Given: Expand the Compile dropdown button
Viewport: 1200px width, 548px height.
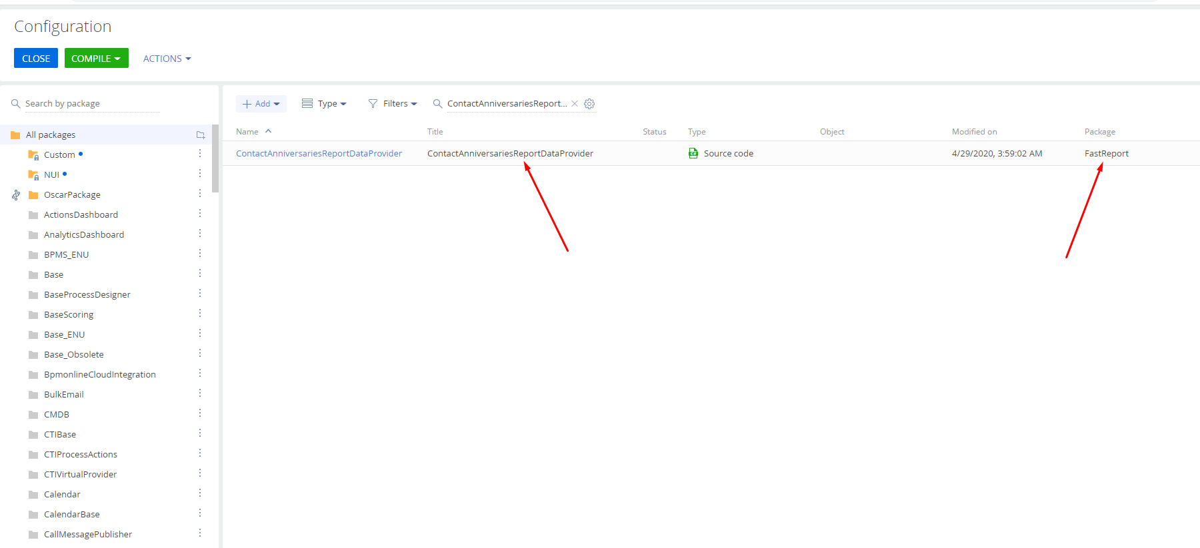Looking at the screenshot, I should [x=97, y=59].
